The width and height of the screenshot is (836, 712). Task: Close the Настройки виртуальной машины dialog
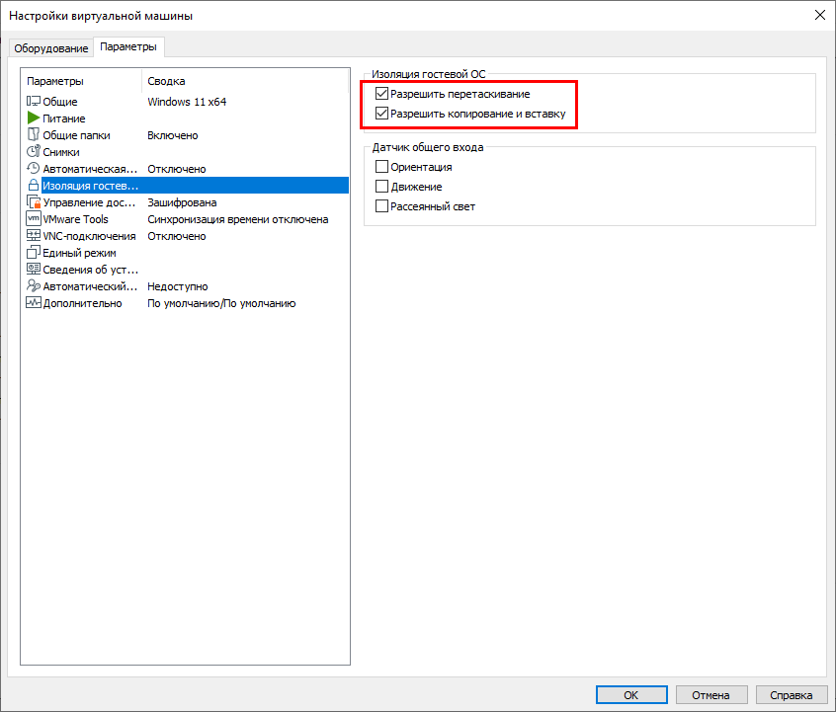coord(820,15)
